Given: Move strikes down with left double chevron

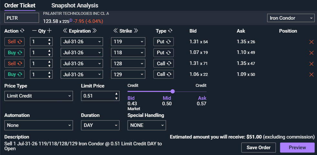Looking at the screenshot, I should pos(116,31).
